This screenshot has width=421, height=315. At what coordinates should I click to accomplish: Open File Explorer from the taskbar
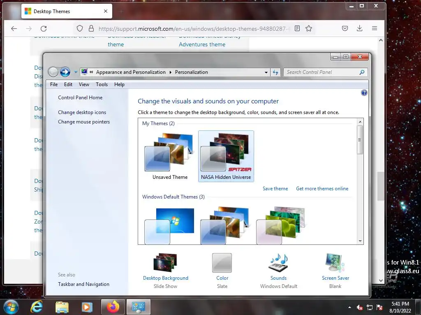point(62,307)
